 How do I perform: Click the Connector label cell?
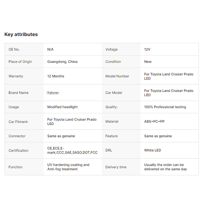17,136
